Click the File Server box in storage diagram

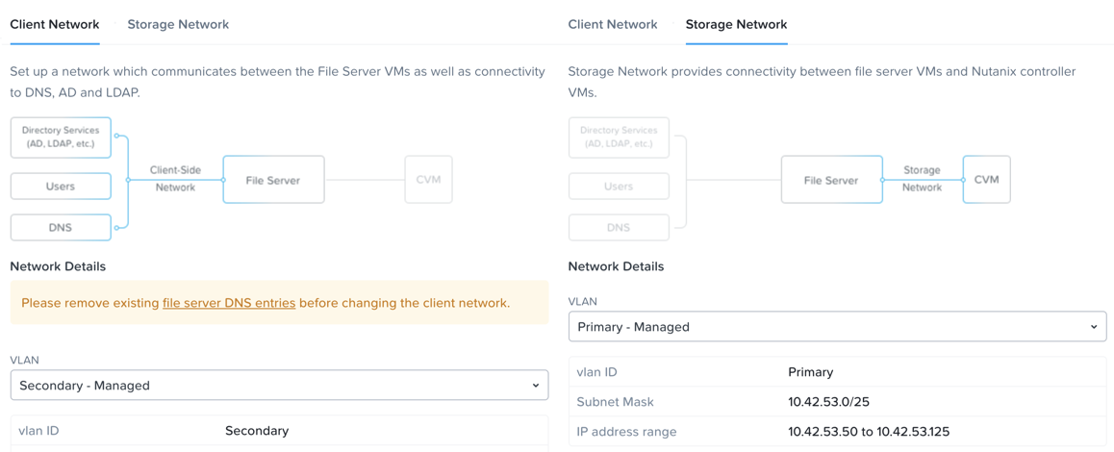click(x=831, y=180)
